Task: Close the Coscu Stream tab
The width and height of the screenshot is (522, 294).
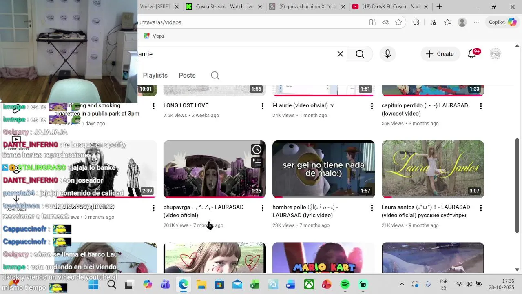Action: pyautogui.click(x=260, y=7)
